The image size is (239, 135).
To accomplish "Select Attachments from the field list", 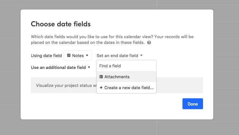I will click(126, 77).
